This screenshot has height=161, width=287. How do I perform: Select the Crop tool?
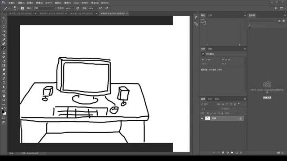[x=4, y=35]
